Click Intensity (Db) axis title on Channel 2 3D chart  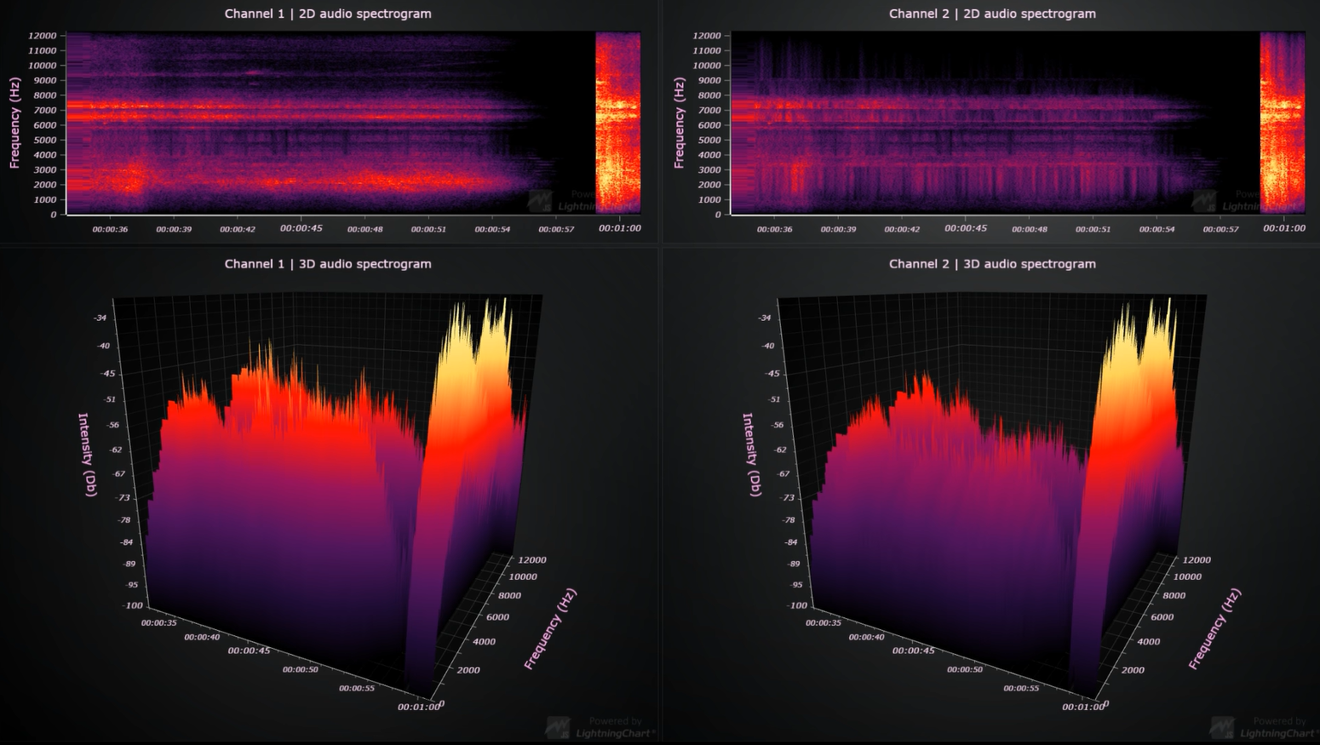pos(750,455)
